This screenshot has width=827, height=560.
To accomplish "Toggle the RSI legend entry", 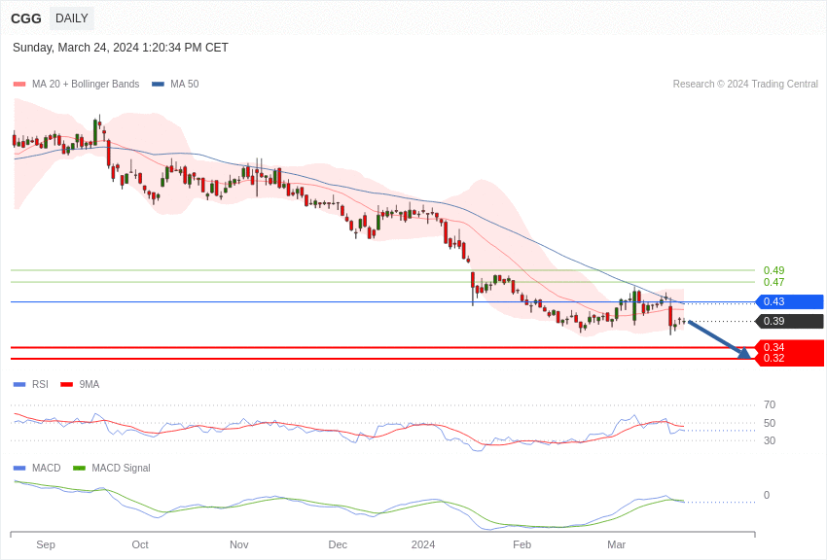I will (x=39, y=385).
